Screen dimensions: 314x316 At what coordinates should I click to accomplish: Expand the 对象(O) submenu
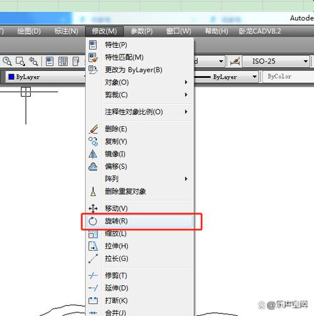[186, 82]
